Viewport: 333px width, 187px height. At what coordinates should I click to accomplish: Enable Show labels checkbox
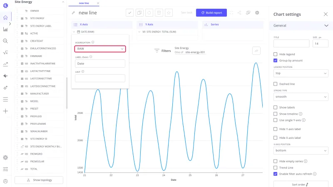276,108
